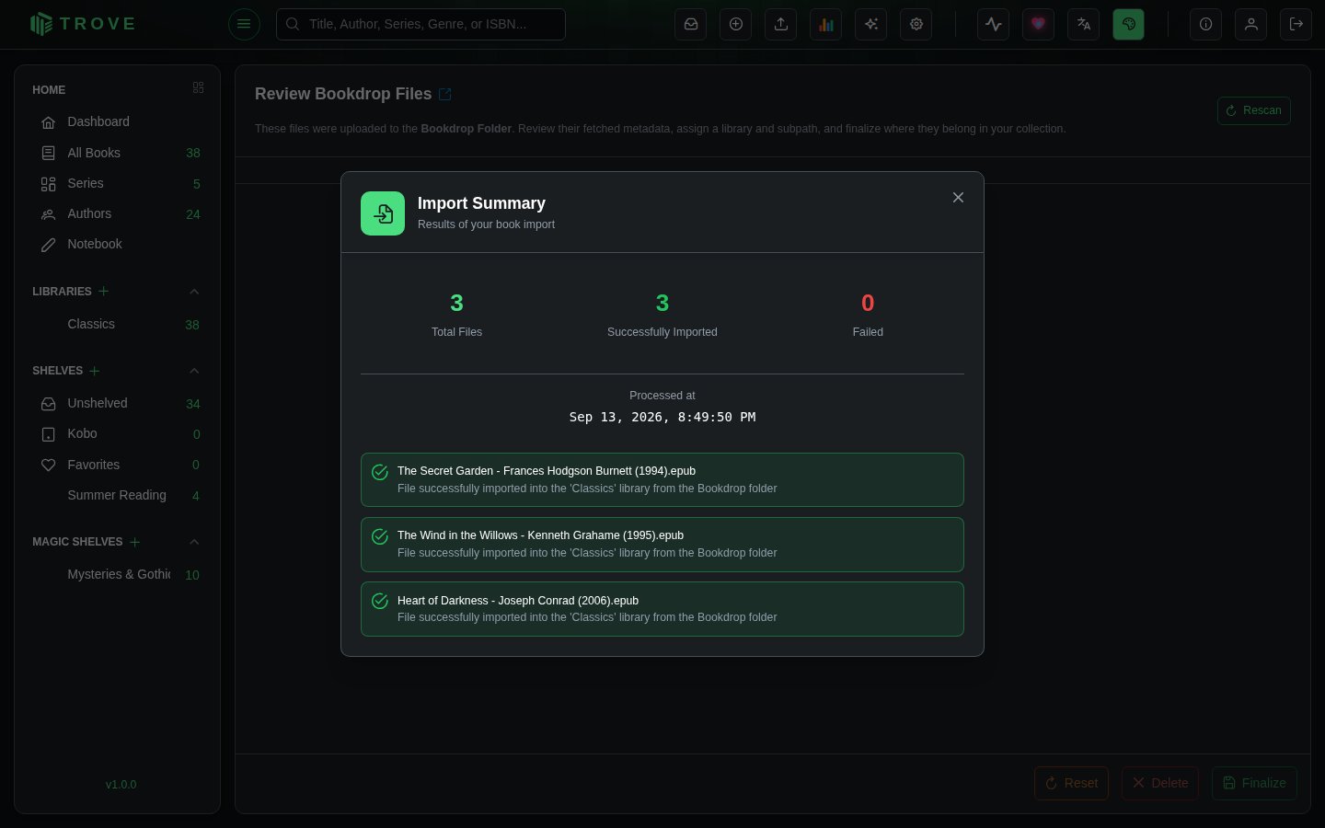This screenshot has height=828, width=1325.
Task: Click the Home section layout grid icon
Action: tap(198, 88)
